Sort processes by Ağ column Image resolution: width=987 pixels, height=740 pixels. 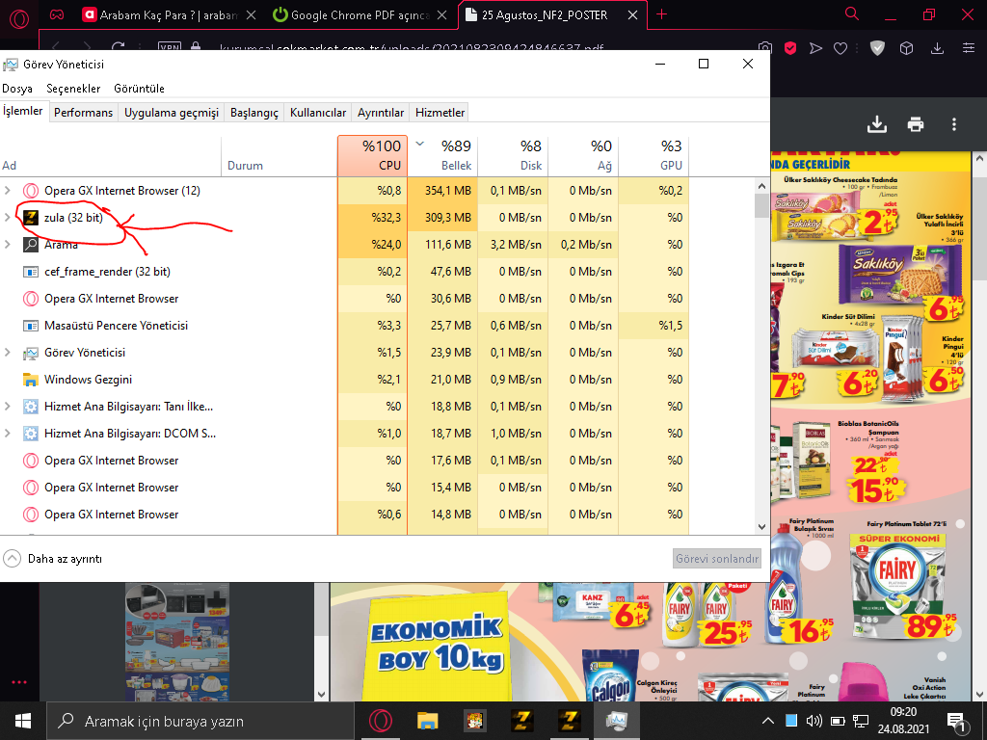click(x=583, y=155)
